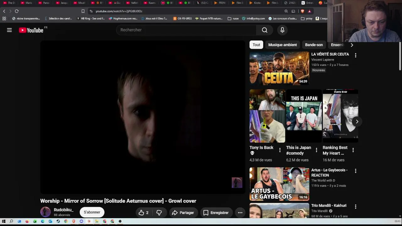Select the Musique ambient filter chip

point(282,45)
